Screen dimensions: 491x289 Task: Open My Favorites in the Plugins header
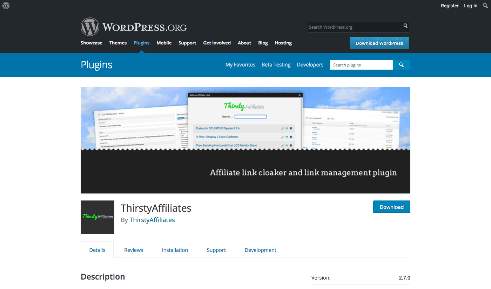[x=240, y=65]
